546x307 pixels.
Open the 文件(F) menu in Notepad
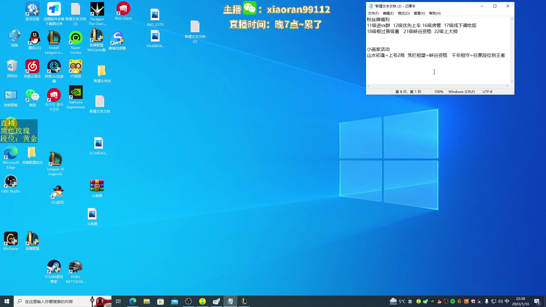[x=373, y=13]
